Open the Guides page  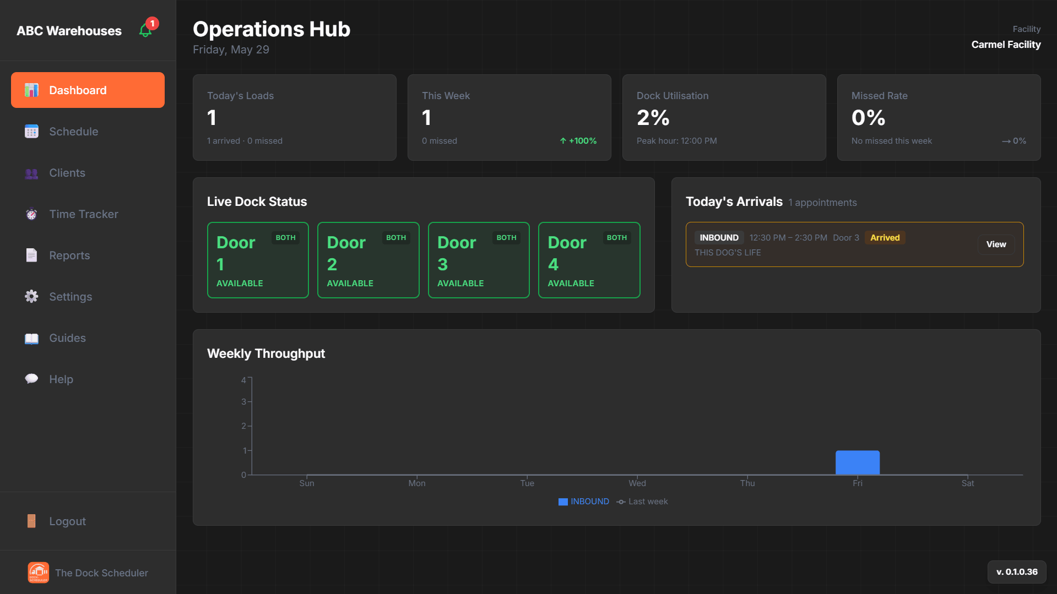click(88, 338)
